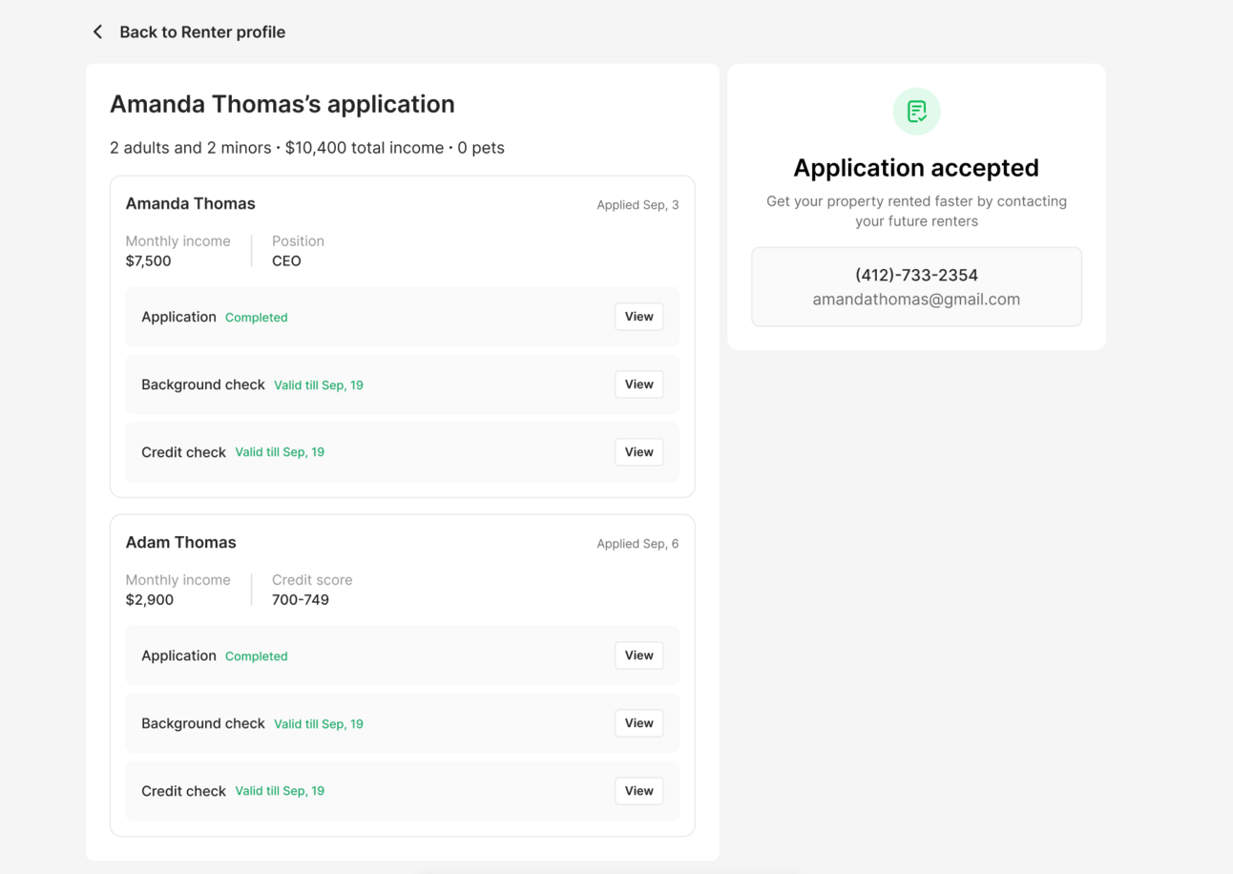1233x874 pixels.
Task: Click "Applied Sep, 6" date
Action: point(637,544)
